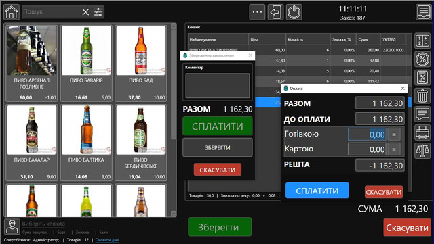Sort cart by Найменування column header
The width and height of the screenshot is (434, 244).
tap(218, 39)
